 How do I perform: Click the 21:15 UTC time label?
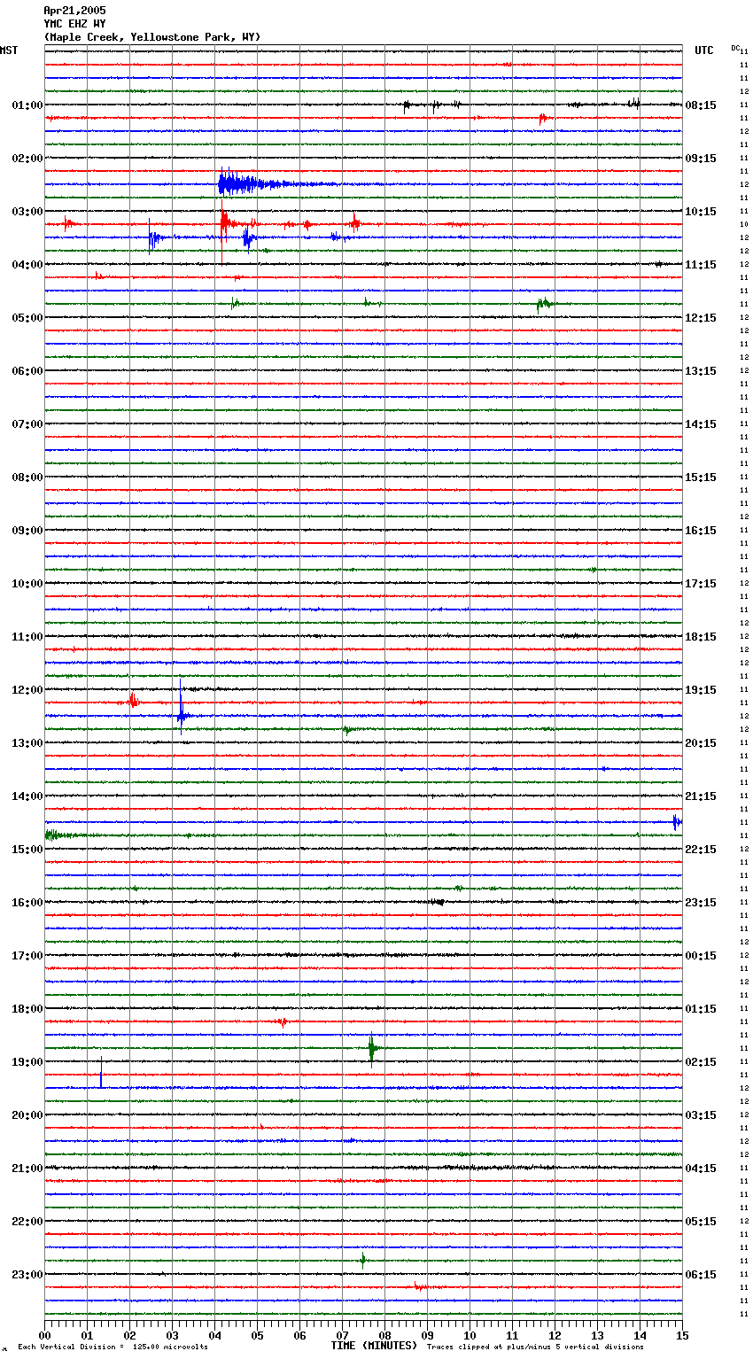click(701, 796)
